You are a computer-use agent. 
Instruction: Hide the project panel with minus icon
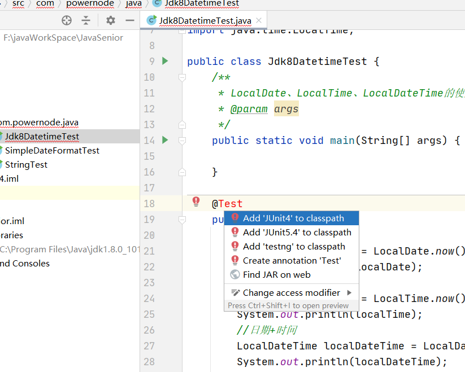[x=130, y=20]
